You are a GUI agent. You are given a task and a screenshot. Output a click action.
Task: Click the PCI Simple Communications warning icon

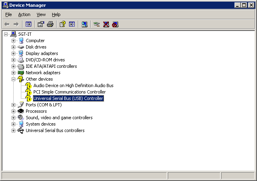pyautogui.click(x=29, y=92)
